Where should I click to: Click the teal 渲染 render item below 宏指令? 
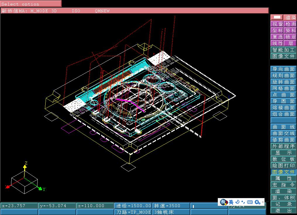[x=283, y=191]
